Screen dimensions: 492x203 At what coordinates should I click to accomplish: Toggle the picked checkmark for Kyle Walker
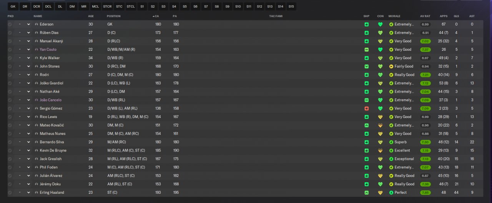click(10, 58)
